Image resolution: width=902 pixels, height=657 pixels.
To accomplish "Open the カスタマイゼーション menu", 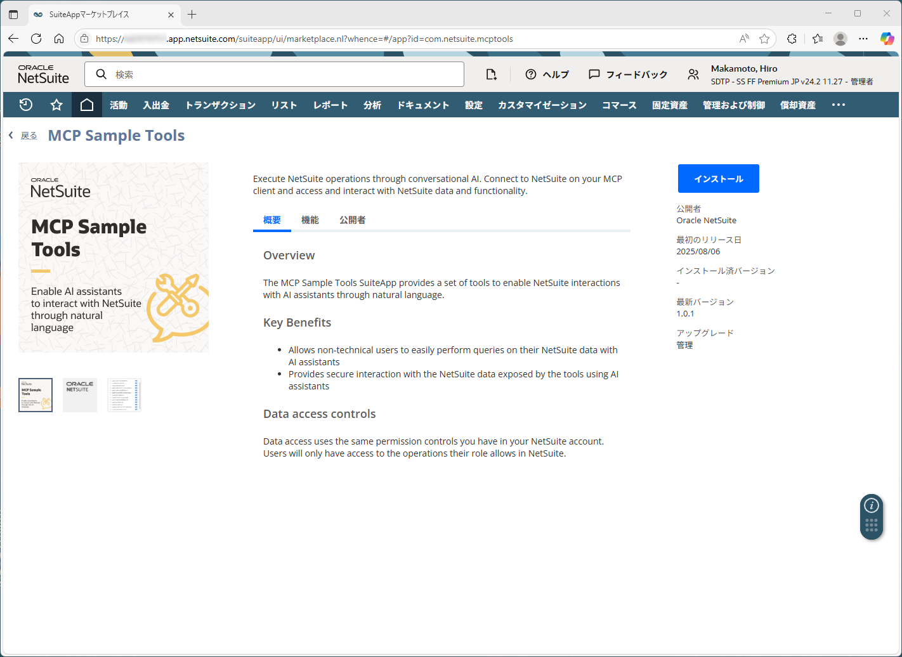I will (542, 105).
